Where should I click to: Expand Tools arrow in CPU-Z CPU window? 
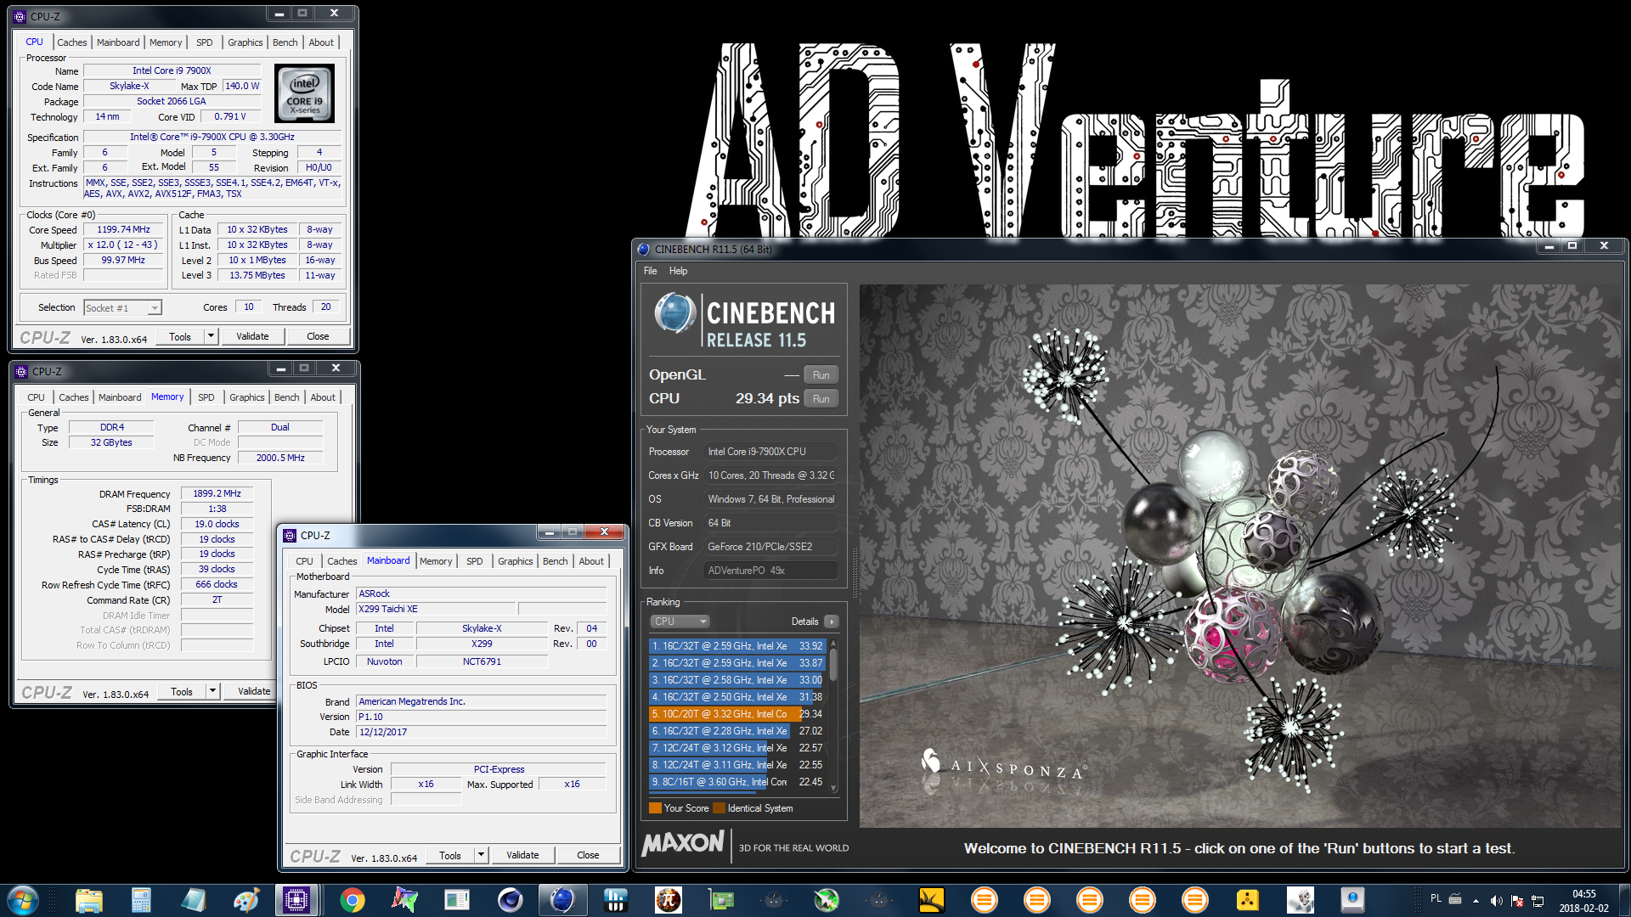(x=211, y=336)
